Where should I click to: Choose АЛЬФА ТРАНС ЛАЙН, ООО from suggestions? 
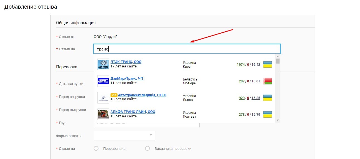pyautogui.click(x=133, y=112)
